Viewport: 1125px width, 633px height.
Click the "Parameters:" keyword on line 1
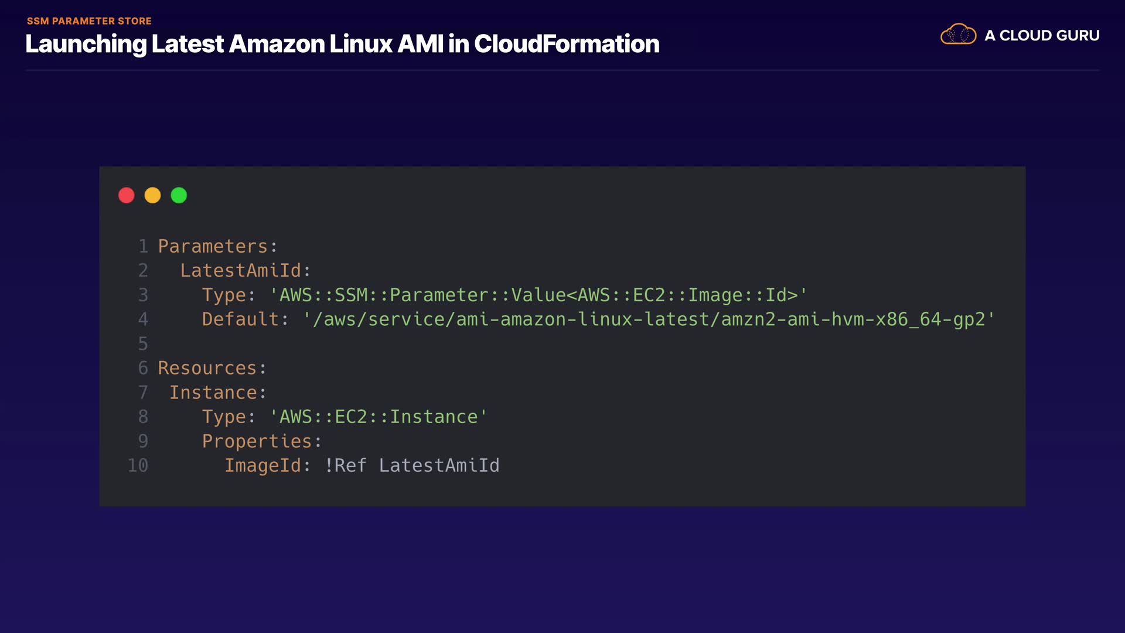coord(217,246)
